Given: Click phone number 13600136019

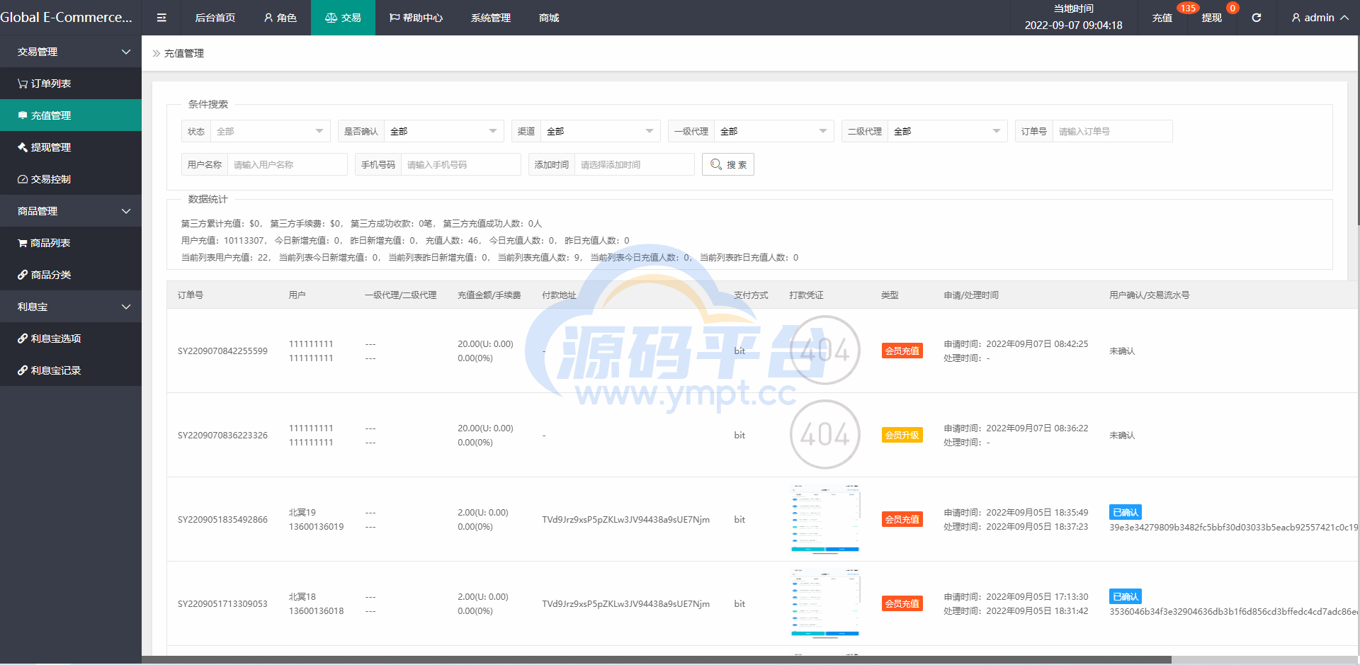Looking at the screenshot, I should coord(316,526).
